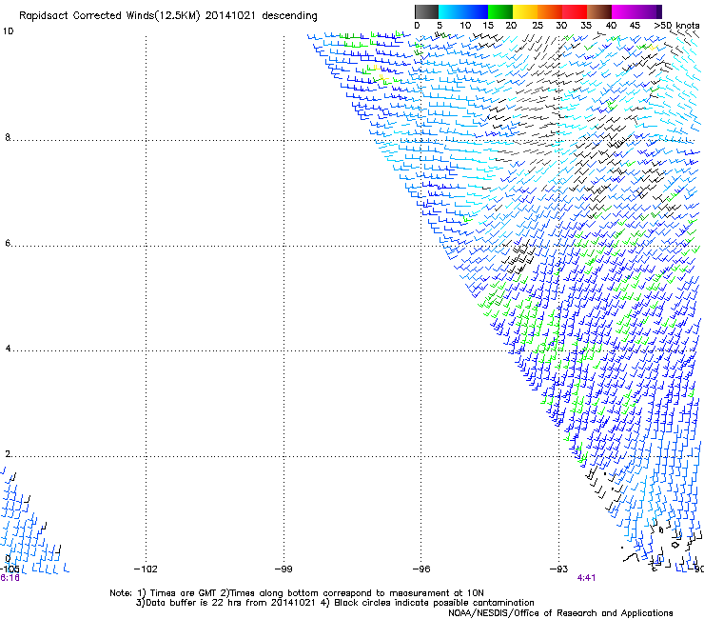Click the latitude axis label '10' at top left
Image resolution: width=704 pixels, height=619 pixels.
[8, 31]
